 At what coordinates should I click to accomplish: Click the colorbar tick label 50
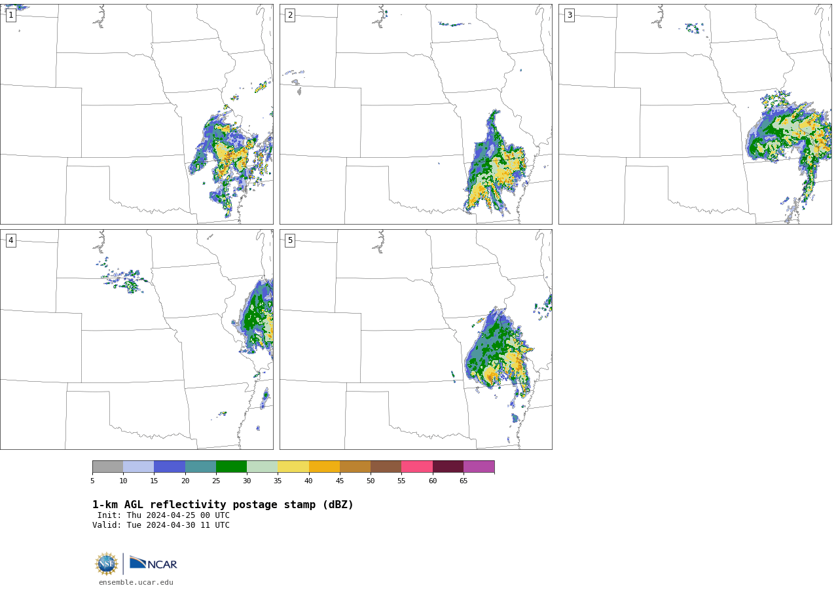pyautogui.click(x=371, y=481)
